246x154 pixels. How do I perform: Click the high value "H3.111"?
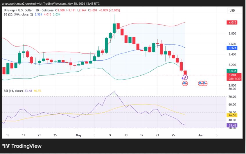[71, 10]
